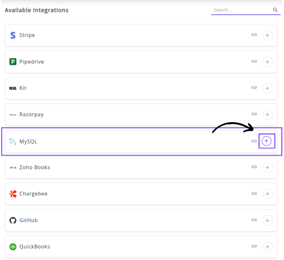Click the Chargebee link icon
This screenshot has height=260, width=284.
click(x=254, y=194)
